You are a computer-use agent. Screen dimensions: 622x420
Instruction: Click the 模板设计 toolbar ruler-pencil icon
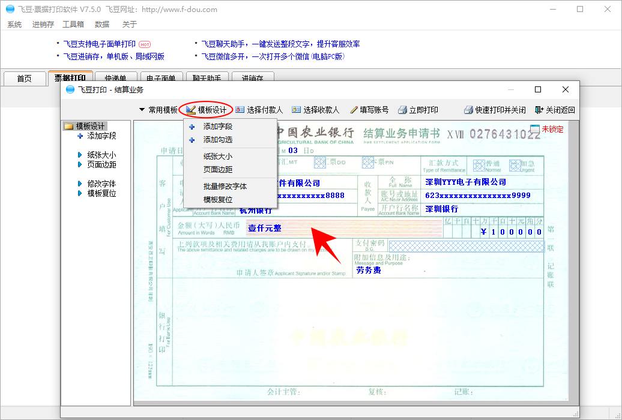coord(191,110)
